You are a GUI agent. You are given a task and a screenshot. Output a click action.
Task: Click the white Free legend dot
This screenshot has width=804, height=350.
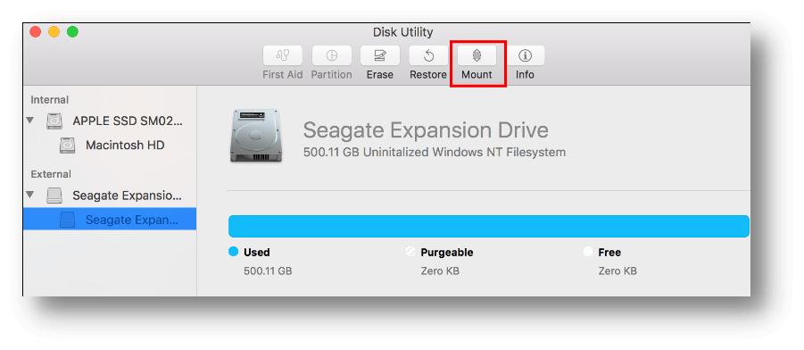pyautogui.click(x=588, y=252)
